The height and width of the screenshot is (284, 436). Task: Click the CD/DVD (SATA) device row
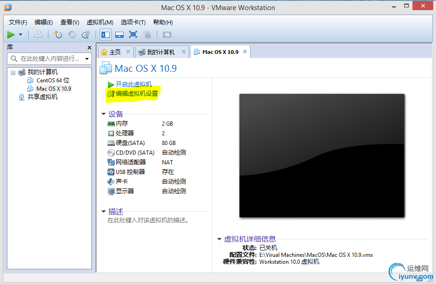147,152
